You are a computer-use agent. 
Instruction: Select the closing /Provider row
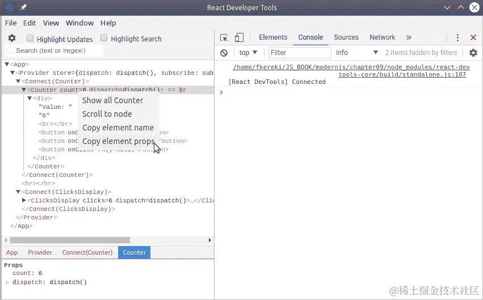[36, 218]
